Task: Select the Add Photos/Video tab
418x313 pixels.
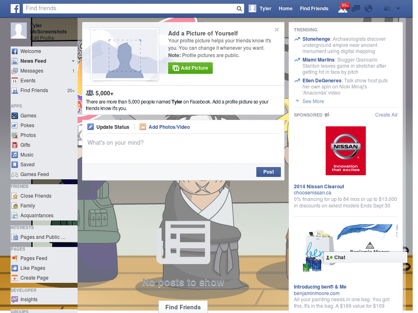Action: click(165, 127)
